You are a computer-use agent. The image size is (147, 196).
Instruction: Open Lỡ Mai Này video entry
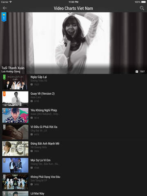tap(73, 194)
